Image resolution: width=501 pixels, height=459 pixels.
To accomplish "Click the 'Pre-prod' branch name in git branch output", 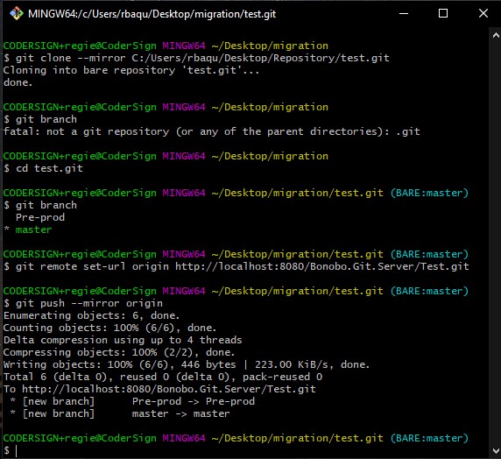I will [x=40, y=217].
